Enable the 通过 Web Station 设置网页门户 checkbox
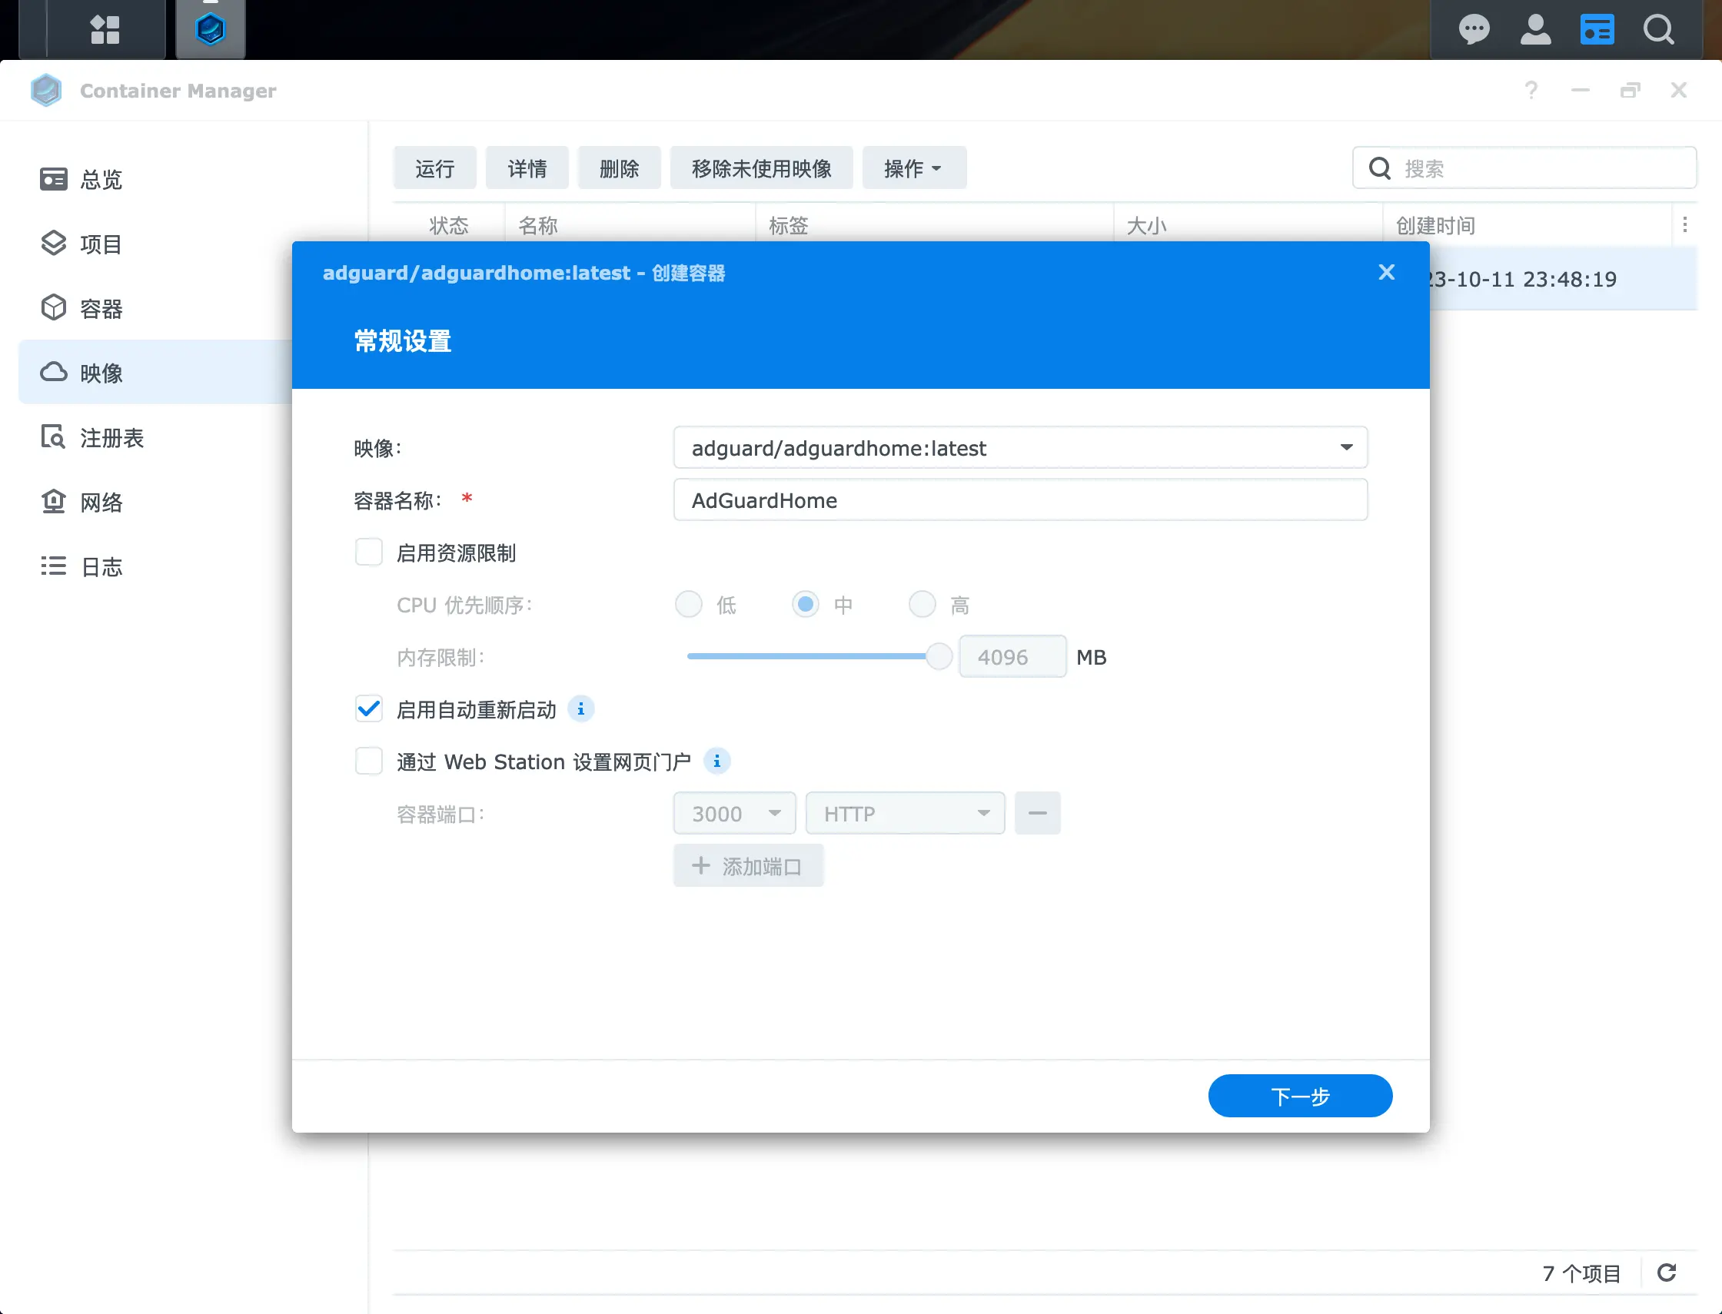 point(368,761)
